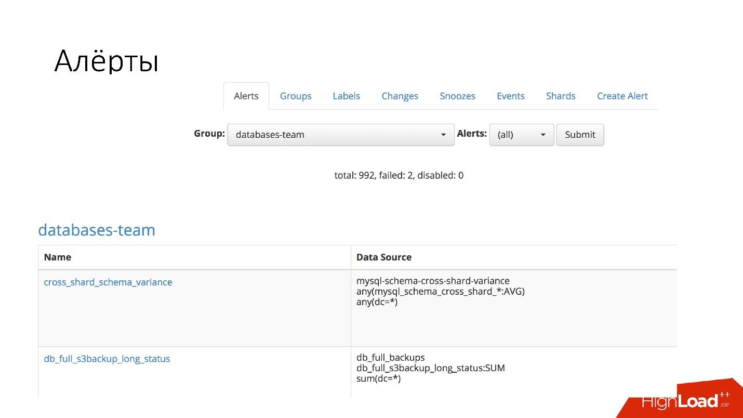Select the Create Alert tab

622,96
